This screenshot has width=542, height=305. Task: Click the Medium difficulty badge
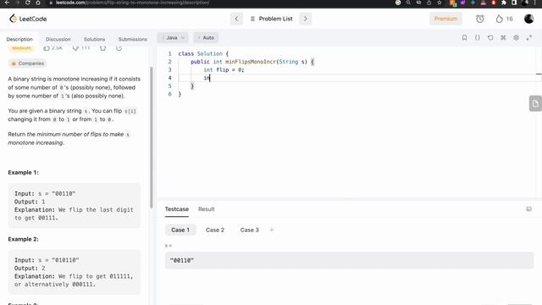click(x=21, y=48)
